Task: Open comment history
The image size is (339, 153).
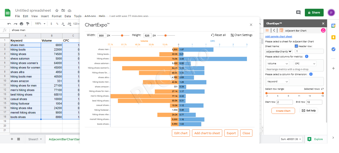Action: (298, 12)
